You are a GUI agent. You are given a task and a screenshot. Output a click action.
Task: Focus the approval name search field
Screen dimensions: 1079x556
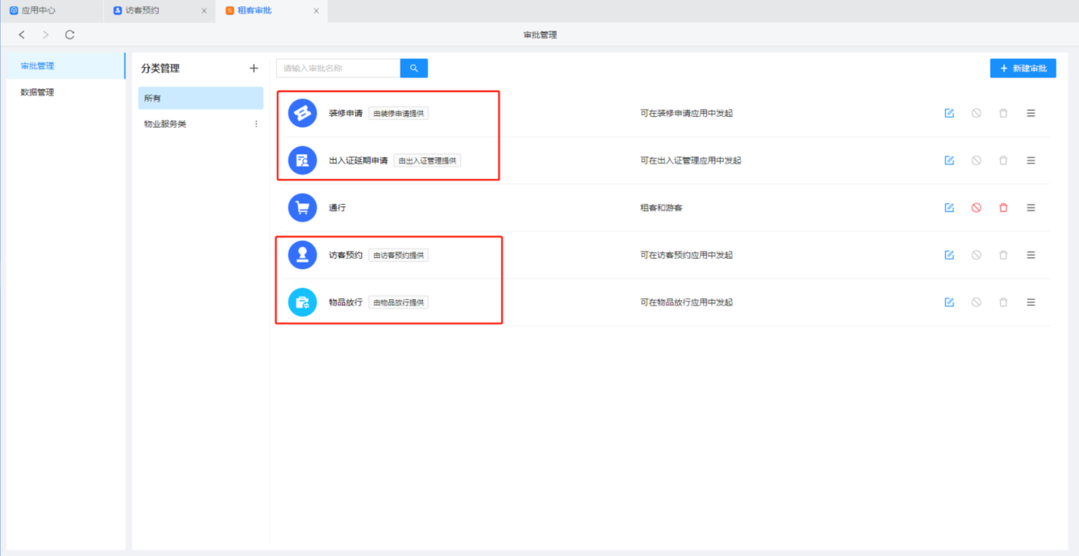pos(338,68)
